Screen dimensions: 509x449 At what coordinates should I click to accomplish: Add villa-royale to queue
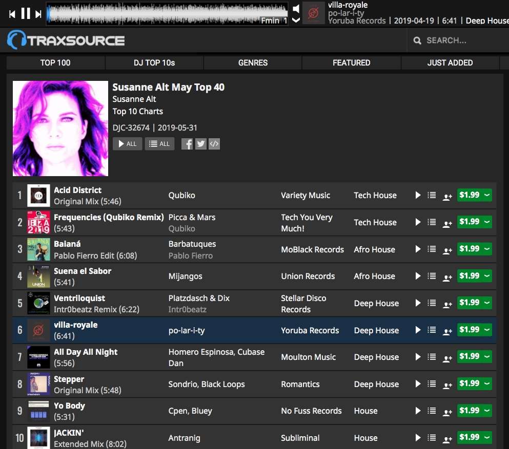[x=432, y=330]
